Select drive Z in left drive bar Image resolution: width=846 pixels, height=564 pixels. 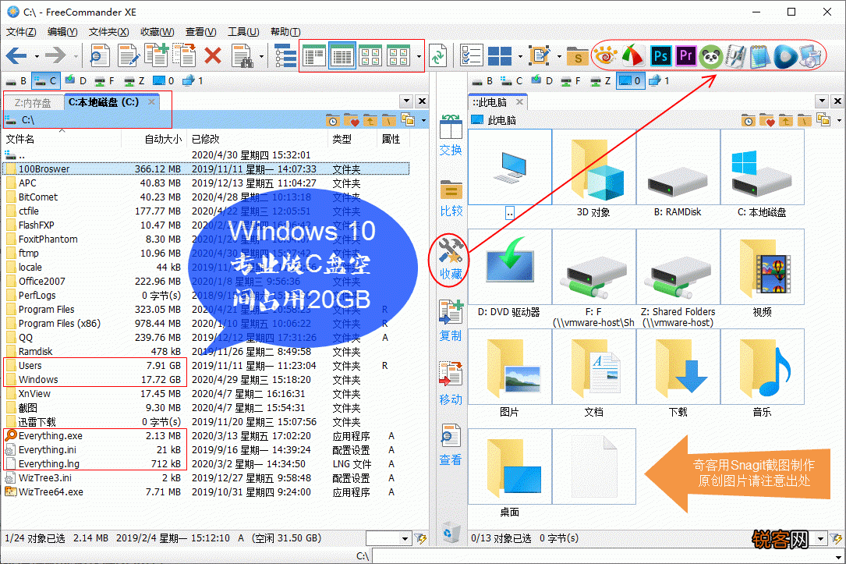(x=134, y=81)
